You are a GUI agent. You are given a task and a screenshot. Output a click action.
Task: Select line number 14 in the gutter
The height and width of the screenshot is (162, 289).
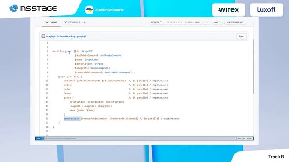tap(47, 98)
